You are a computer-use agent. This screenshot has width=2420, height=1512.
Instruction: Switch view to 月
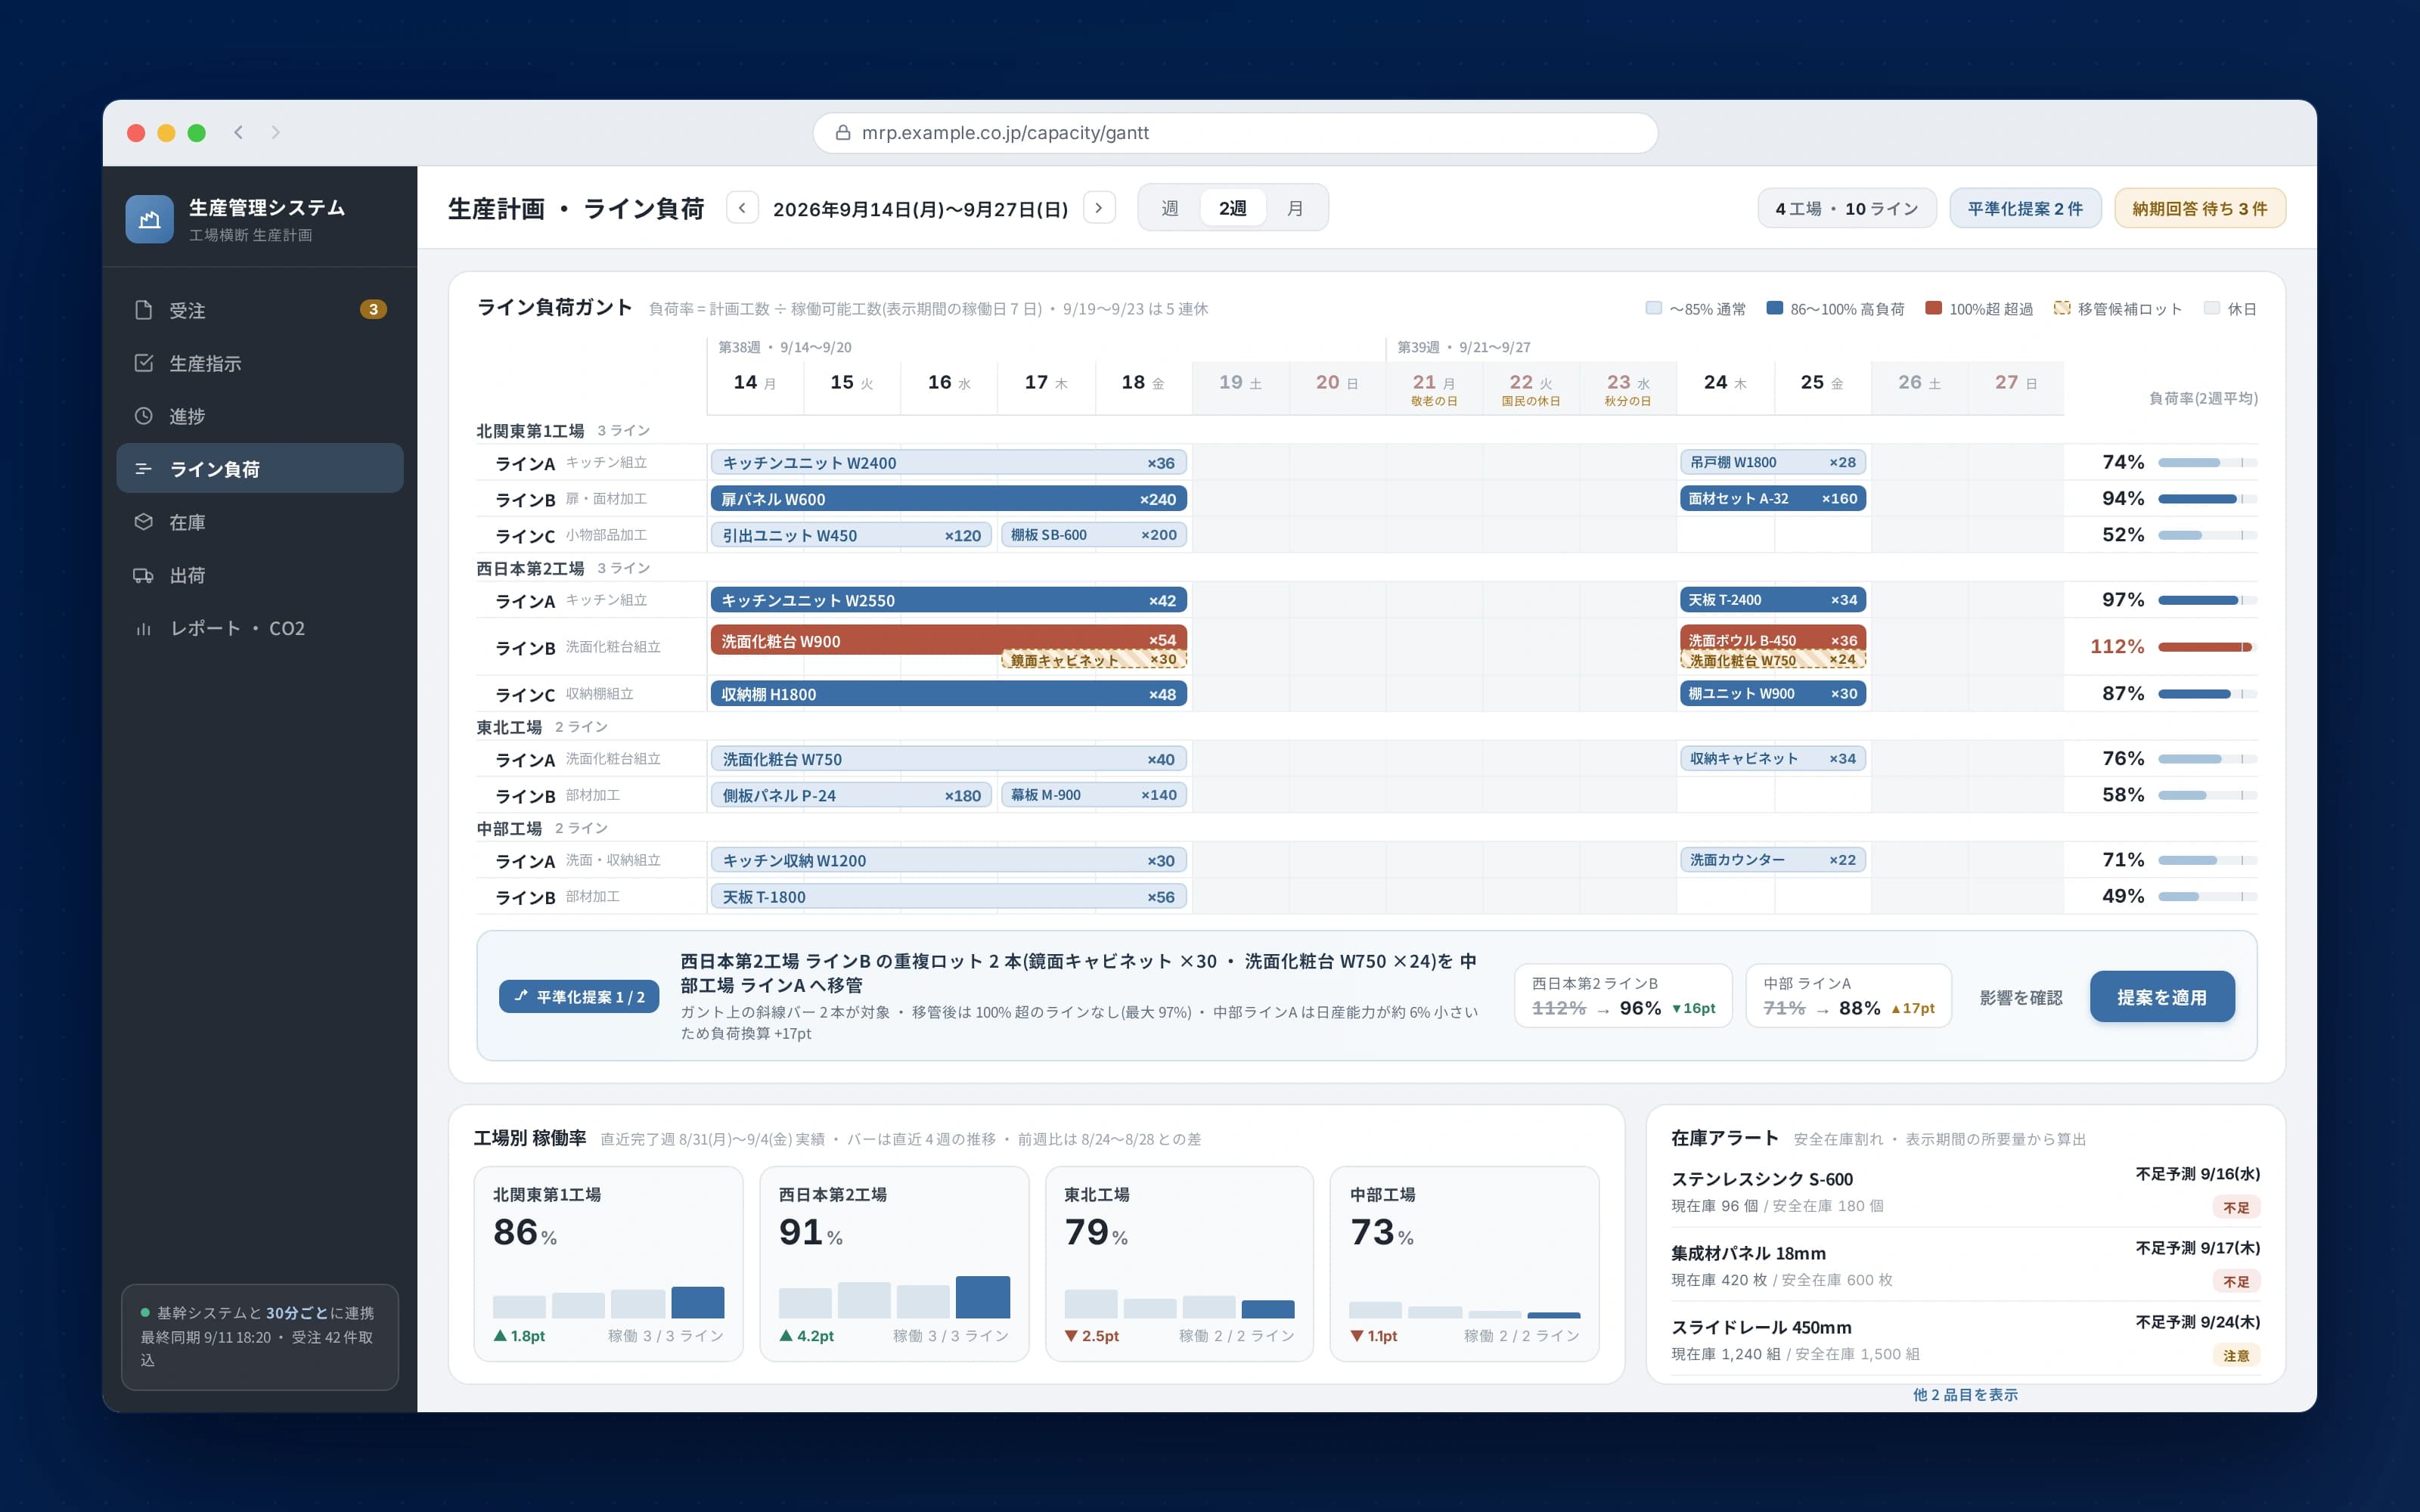(x=1295, y=208)
